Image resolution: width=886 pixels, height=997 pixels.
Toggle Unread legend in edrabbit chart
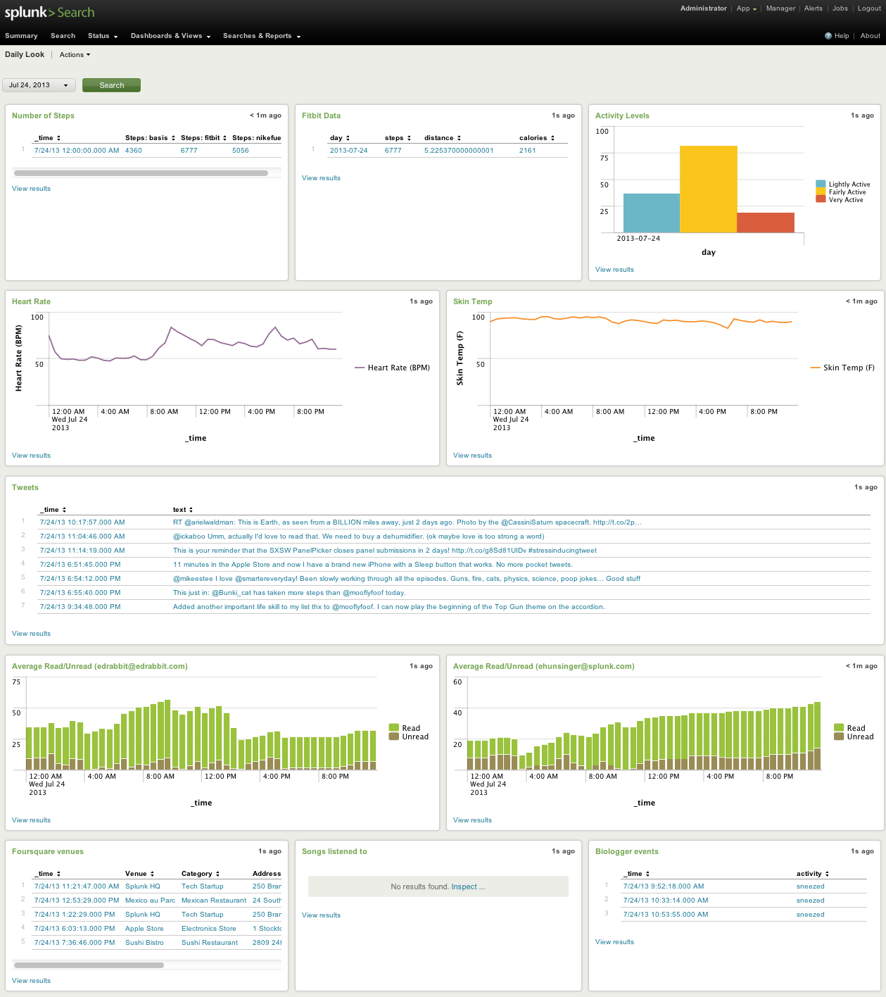414,736
